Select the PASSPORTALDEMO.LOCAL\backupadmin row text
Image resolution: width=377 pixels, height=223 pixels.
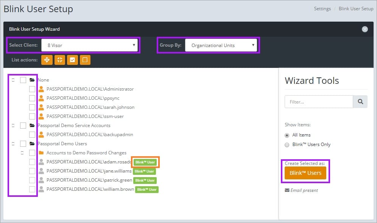coord(90,135)
